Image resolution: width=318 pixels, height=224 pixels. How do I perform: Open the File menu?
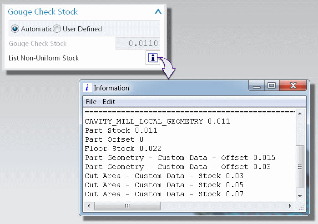(91, 101)
